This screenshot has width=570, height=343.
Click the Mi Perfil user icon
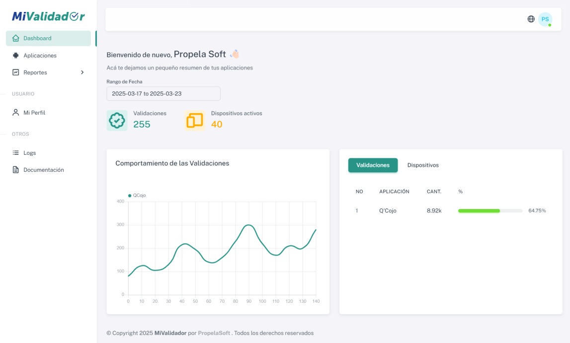click(x=16, y=113)
